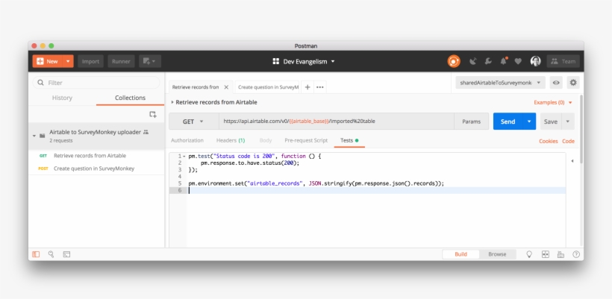
Task: Focus the Filter search field
Action: pyautogui.click(x=96, y=83)
